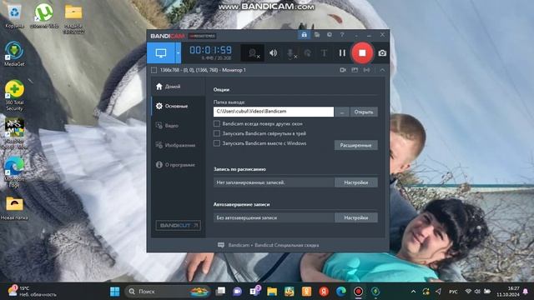Click the fit-width icon in status row
This screenshot has width=534, height=300.
366,70
